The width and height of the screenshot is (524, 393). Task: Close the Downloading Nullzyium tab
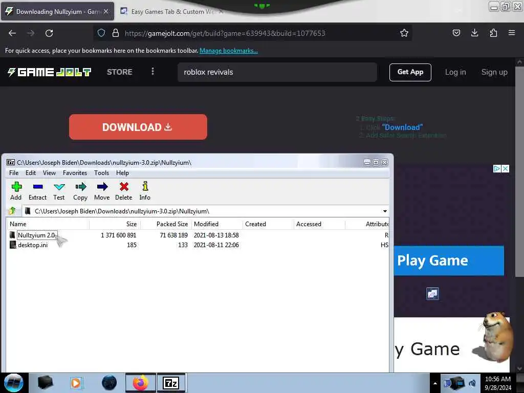click(106, 12)
